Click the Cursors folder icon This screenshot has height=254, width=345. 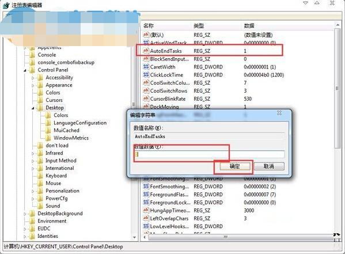click(40, 100)
